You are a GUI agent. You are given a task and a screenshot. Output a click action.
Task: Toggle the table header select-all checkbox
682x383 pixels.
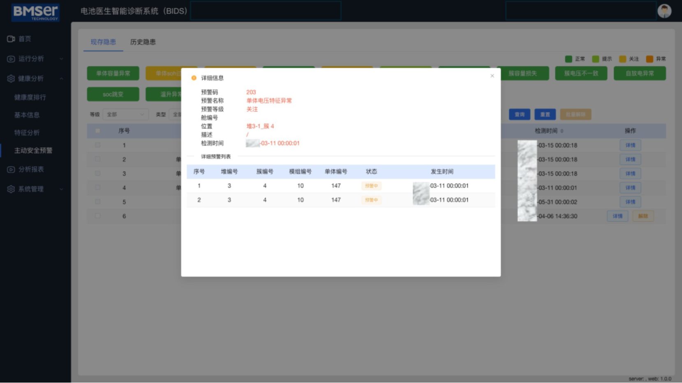[97, 131]
